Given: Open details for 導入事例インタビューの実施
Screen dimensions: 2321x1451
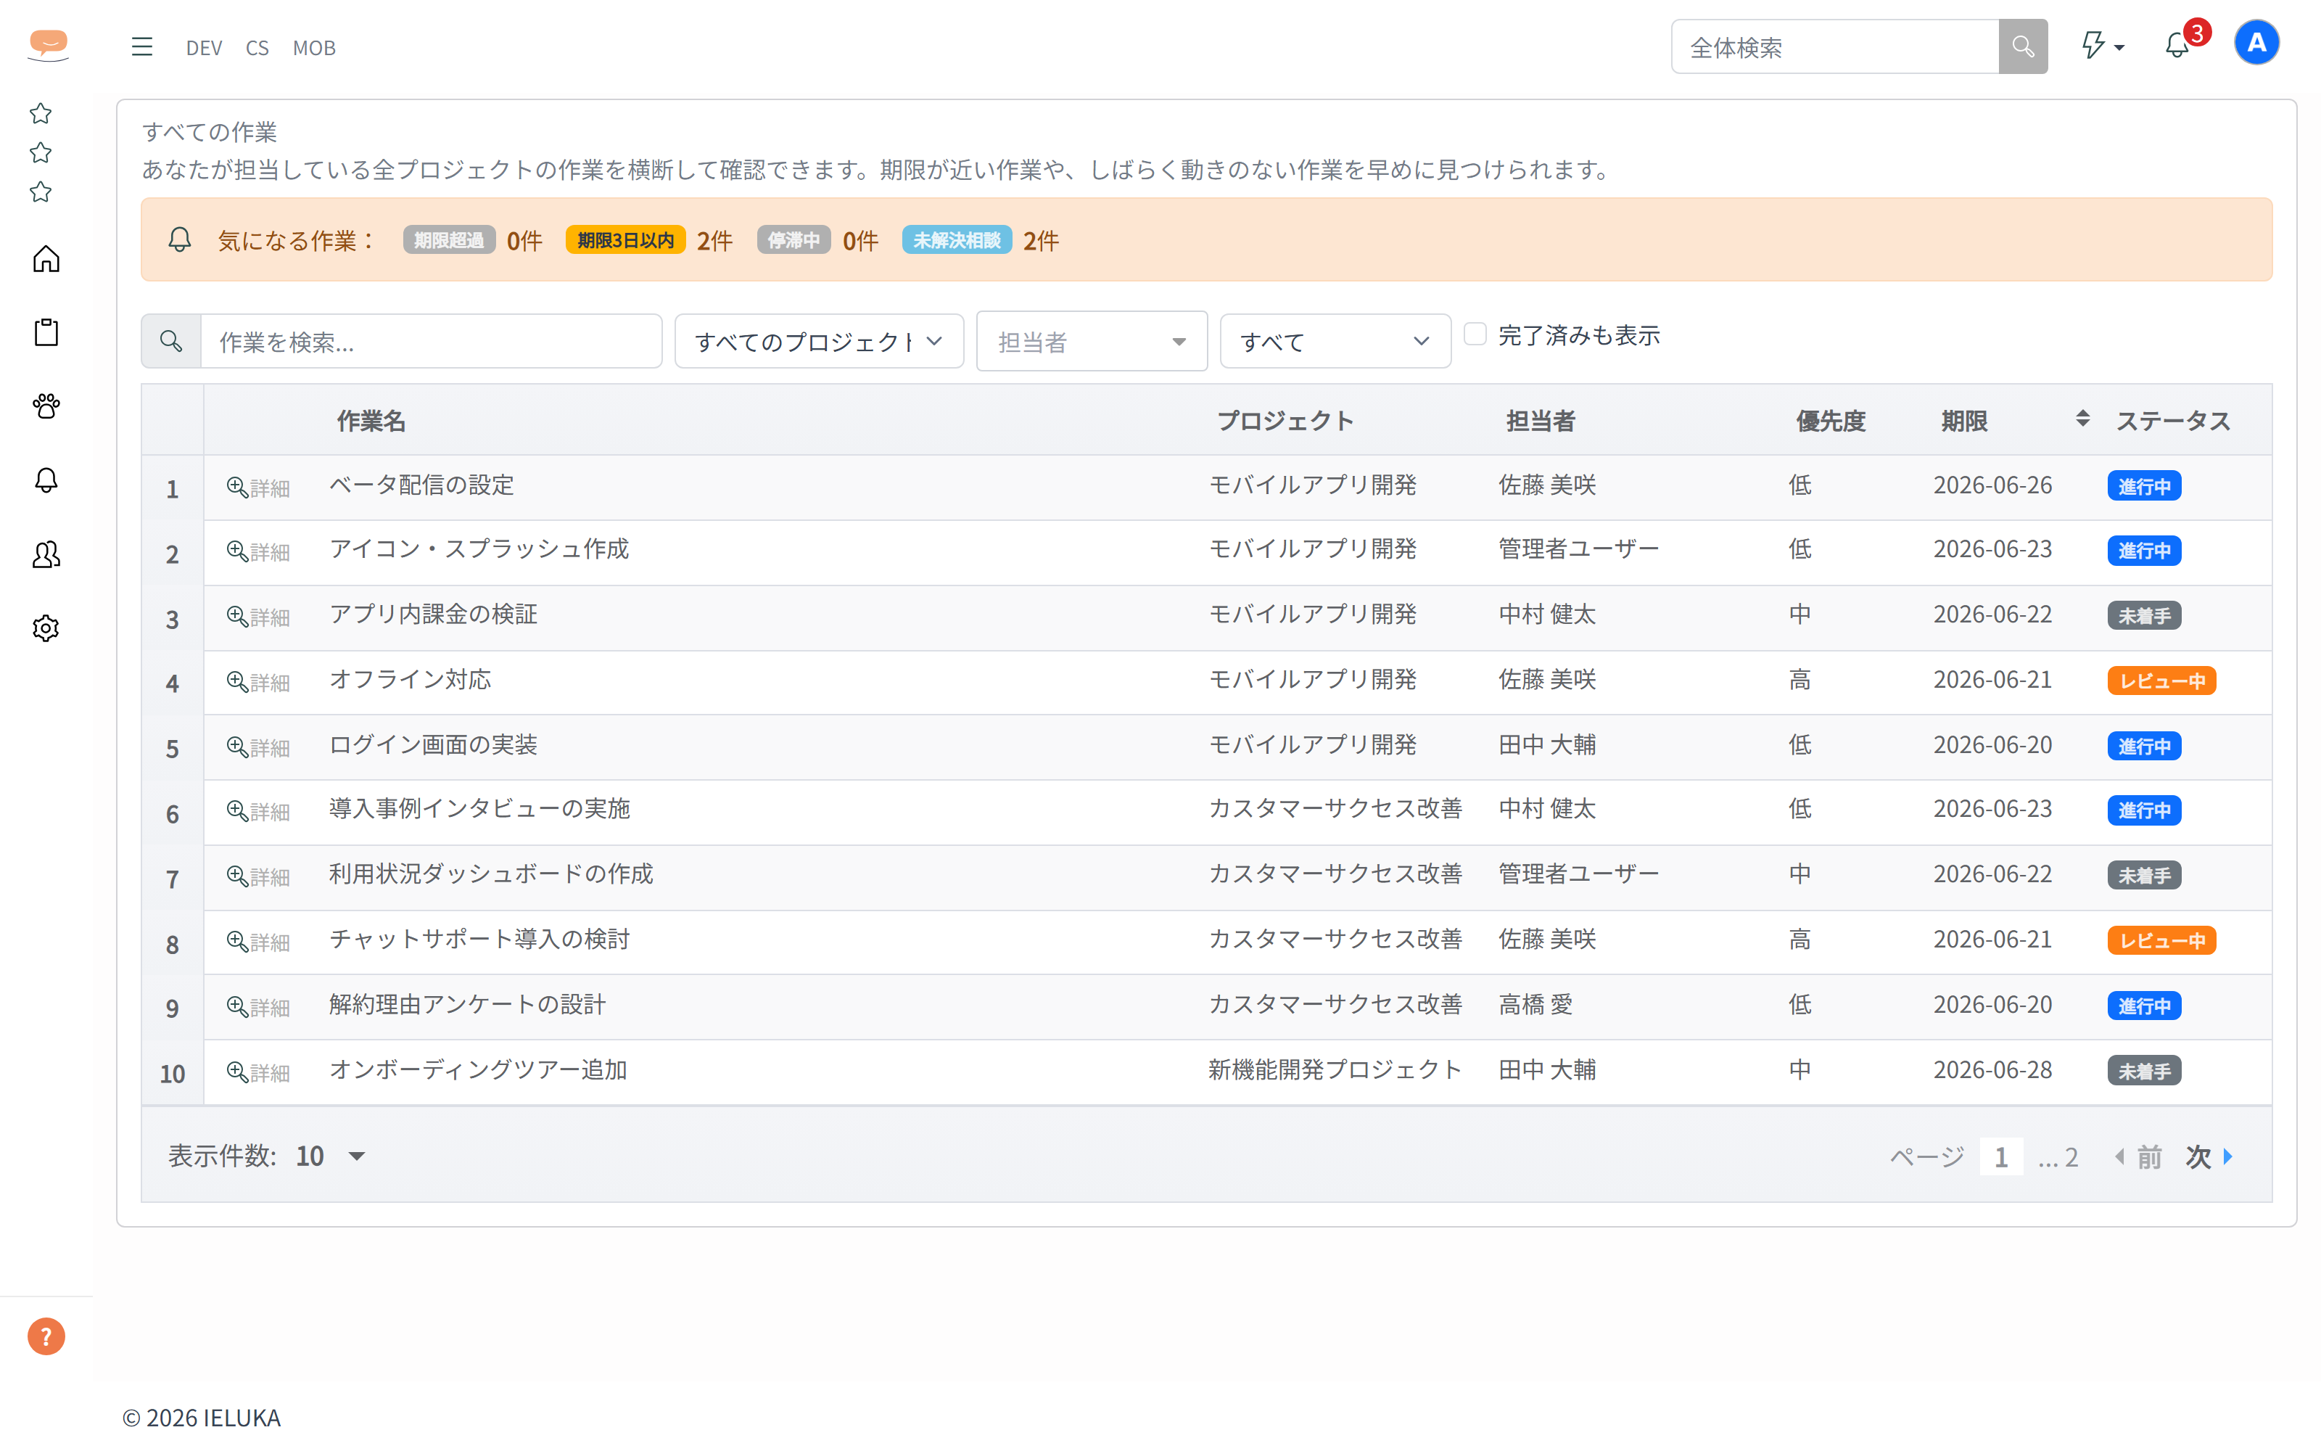Looking at the screenshot, I should tap(258, 812).
